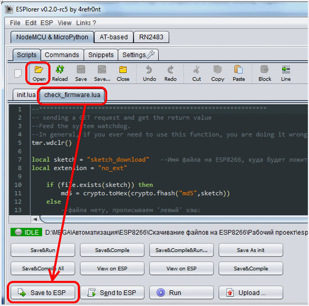Select the Commands tab
This screenshot has height=306, width=309.
(x=62, y=55)
